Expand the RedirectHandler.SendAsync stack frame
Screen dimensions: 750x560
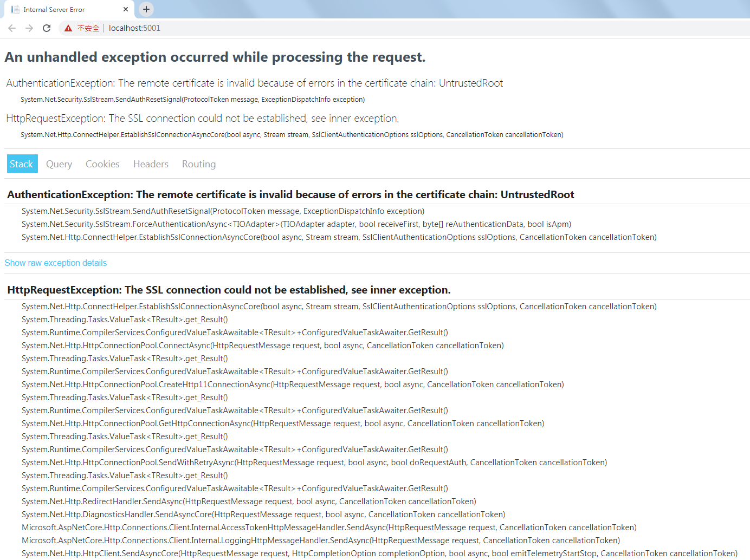pyautogui.click(x=249, y=502)
